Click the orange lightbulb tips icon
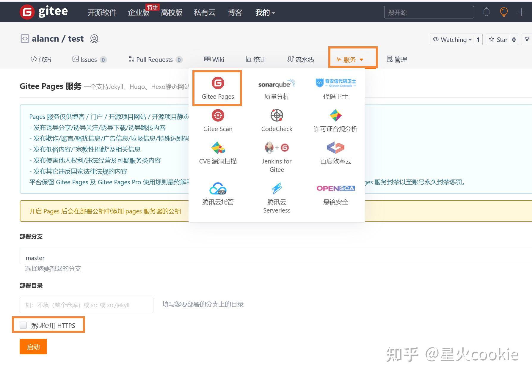The image size is (532, 376). point(504,12)
